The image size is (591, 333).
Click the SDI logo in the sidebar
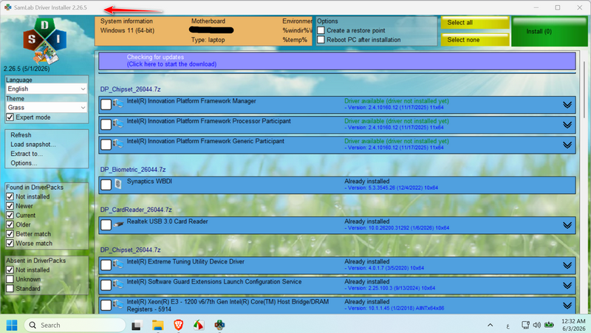click(x=44, y=41)
